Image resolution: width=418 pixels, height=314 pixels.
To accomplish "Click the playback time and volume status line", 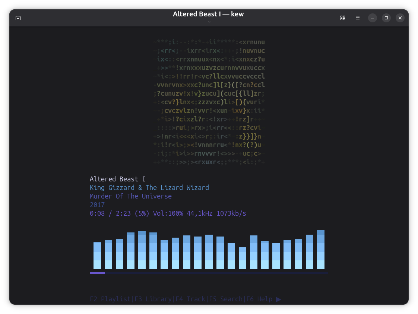I will [168, 213].
